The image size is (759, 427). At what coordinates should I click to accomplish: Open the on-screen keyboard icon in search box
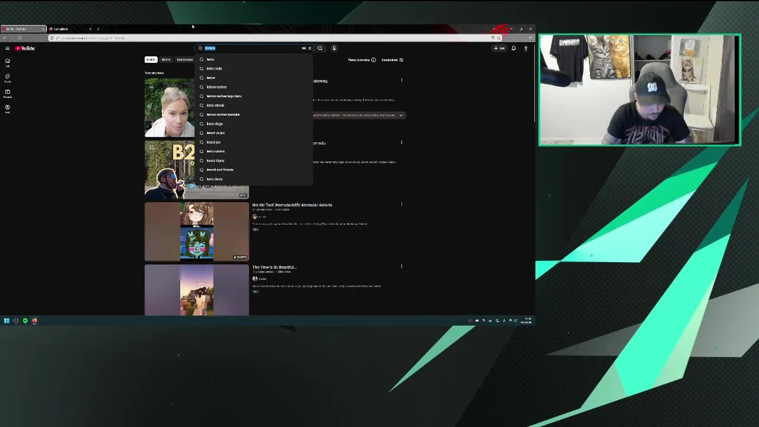tap(304, 48)
